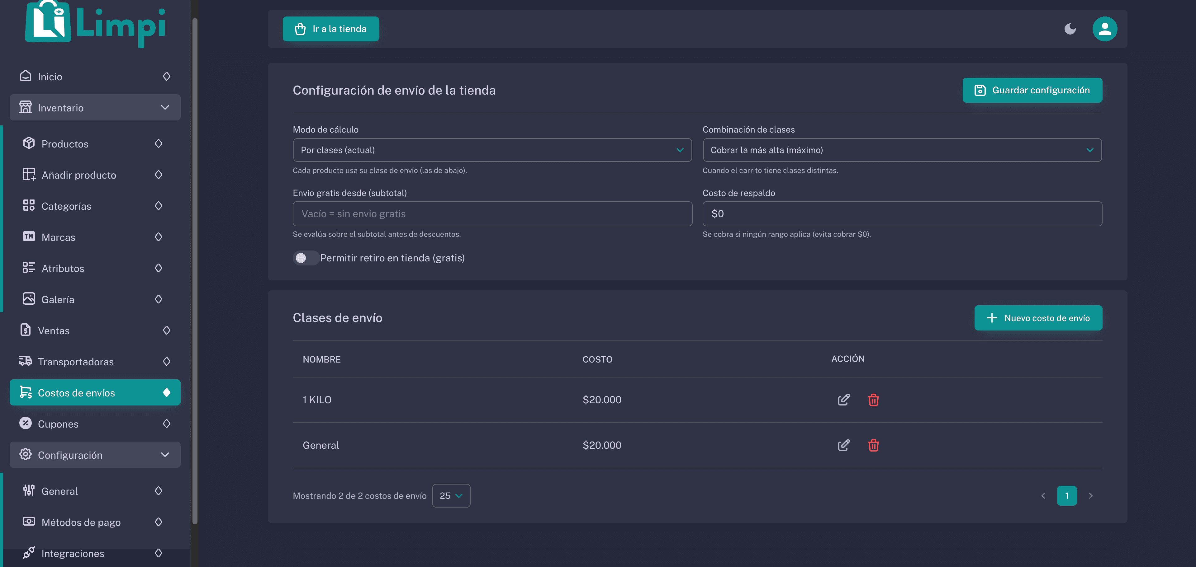Viewport: 1196px width, 567px height.
Task: Click the 1 KILO name cell
Action: (317, 400)
